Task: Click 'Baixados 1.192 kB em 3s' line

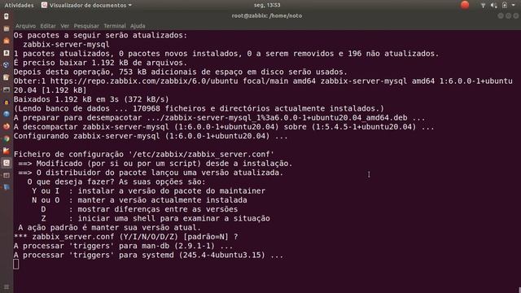Action: tap(91, 99)
